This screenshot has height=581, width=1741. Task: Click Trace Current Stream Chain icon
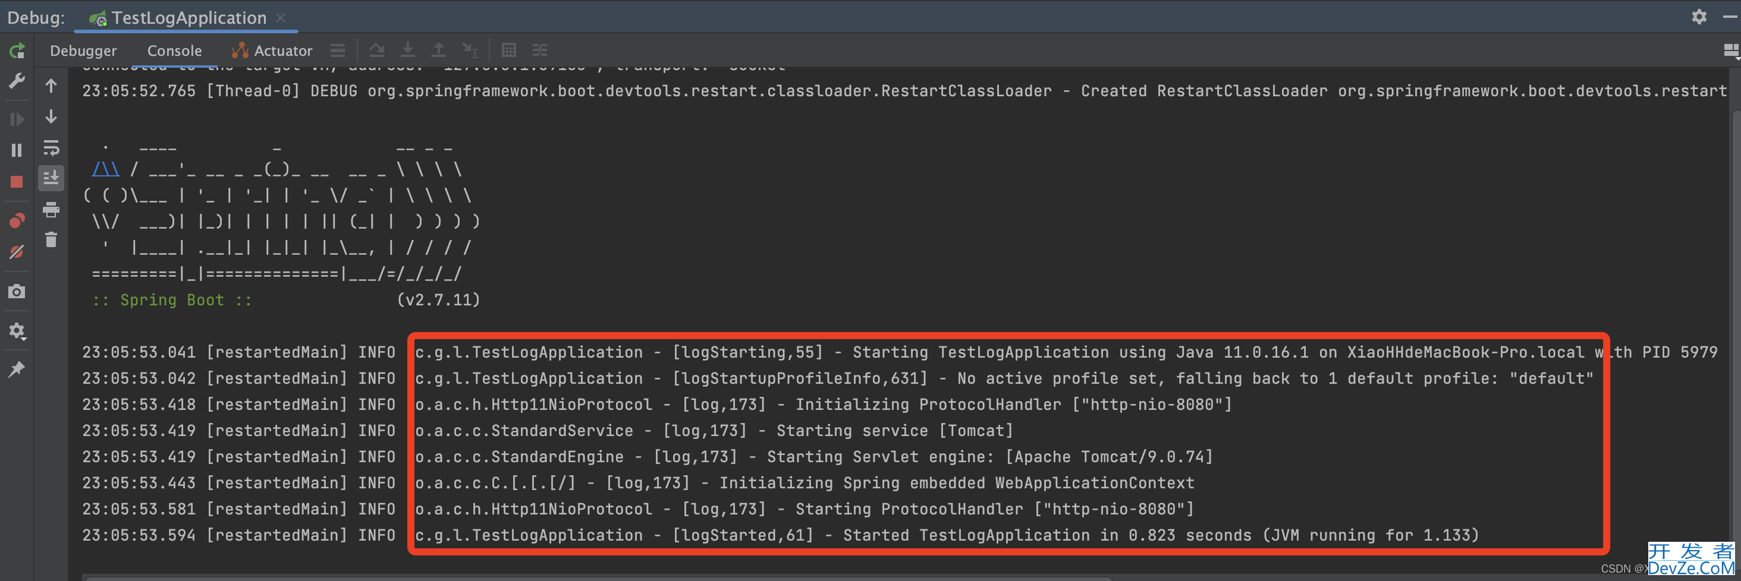pyautogui.click(x=539, y=50)
